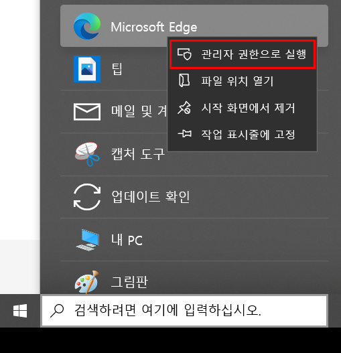Open the 그림판 paint palette icon

pos(87,282)
